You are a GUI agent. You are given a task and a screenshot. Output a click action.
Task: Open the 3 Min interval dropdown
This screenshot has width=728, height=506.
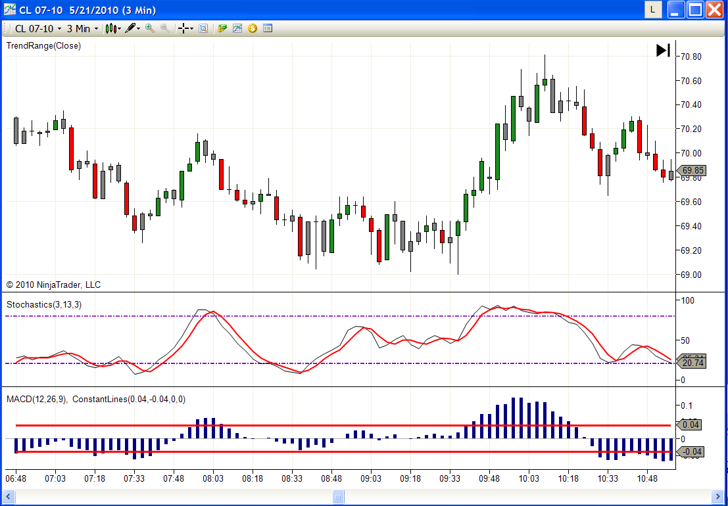click(x=82, y=29)
